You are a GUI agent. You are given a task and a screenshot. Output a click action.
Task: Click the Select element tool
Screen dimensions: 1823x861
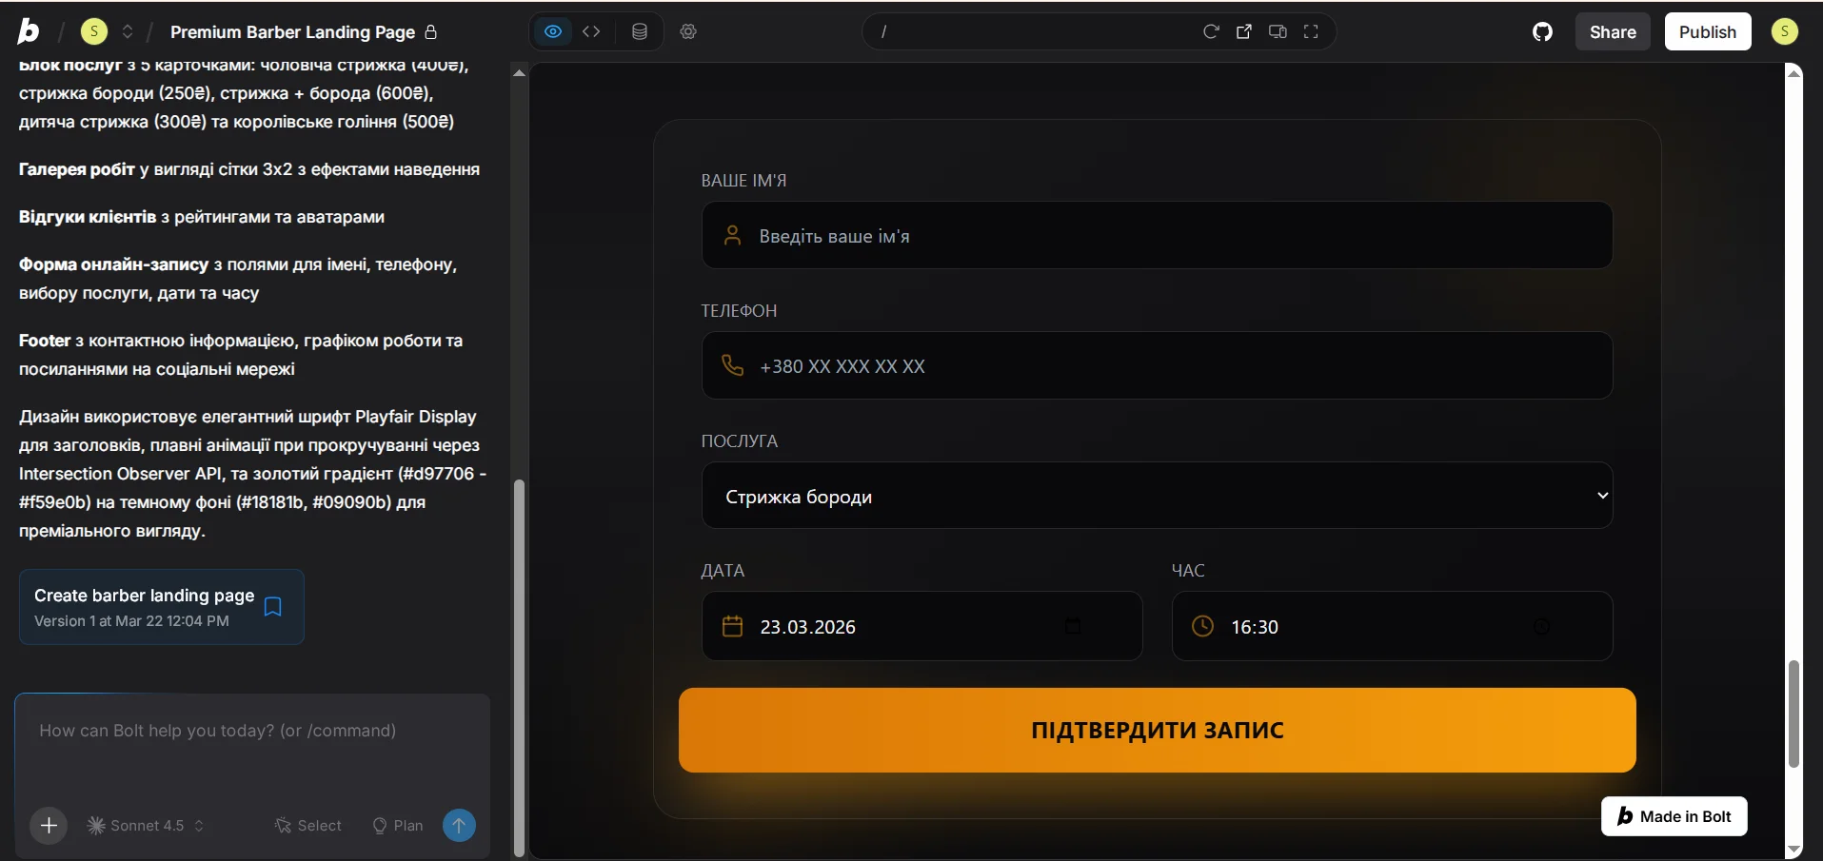308,826
